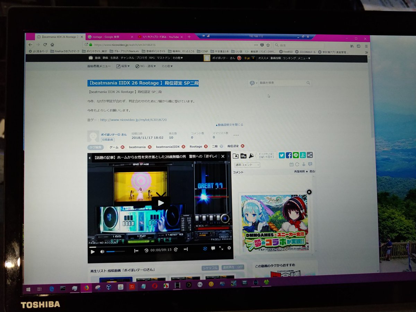The width and height of the screenshot is (416, 312).
Task: Click the 動画を検索 search field
Action: [x=282, y=83]
